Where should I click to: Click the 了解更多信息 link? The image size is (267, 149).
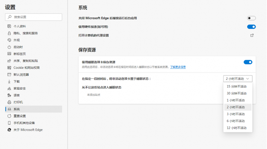[178, 67]
